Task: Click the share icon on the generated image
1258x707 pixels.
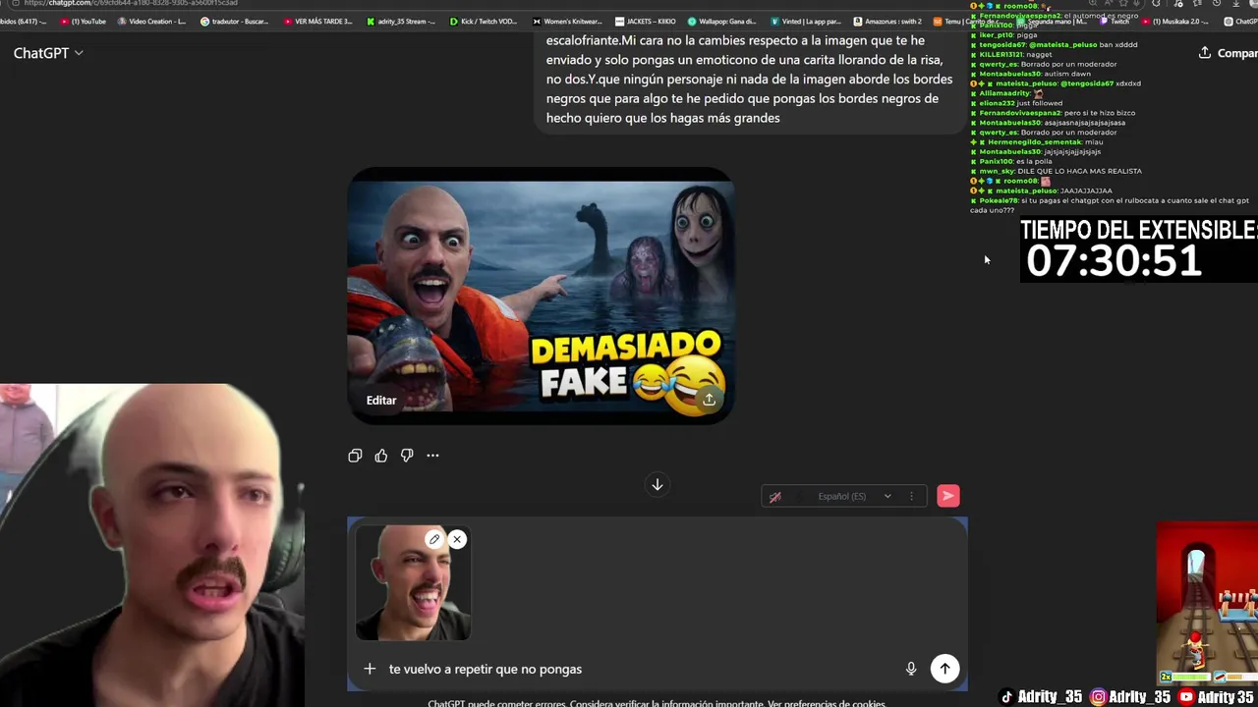Action: 709,399
